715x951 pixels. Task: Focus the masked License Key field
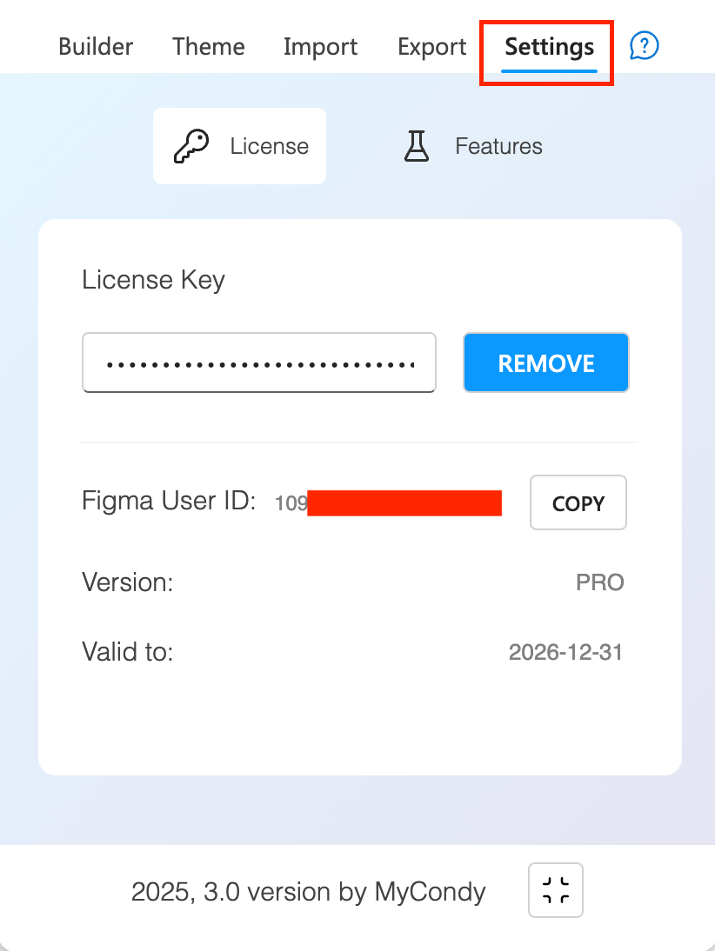click(259, 362)
